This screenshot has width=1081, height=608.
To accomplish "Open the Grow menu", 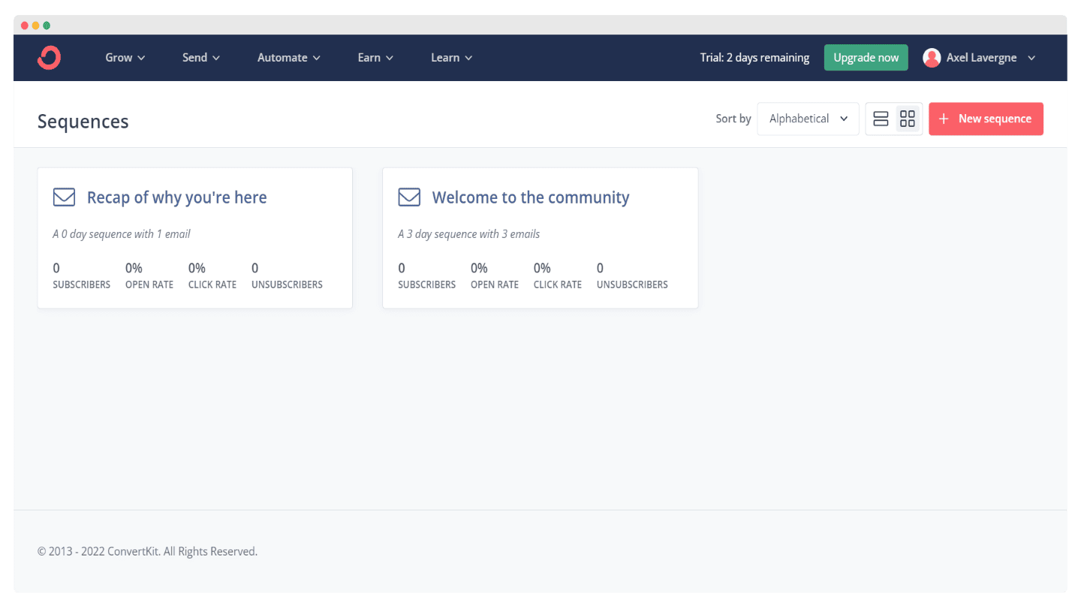I will tap(125, 58).
